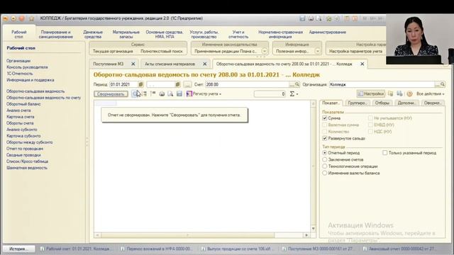Enable Только указанный период checkbox
The width and height of the screenshot is (454, 255).
[384, 153]
